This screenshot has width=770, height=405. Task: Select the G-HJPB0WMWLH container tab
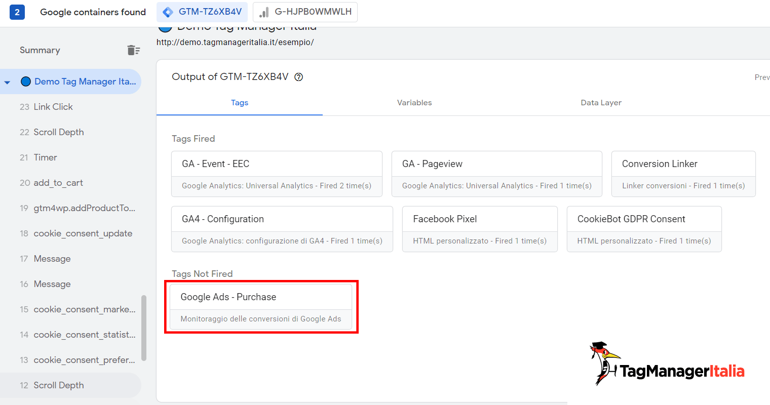click(x=305, y=12)
